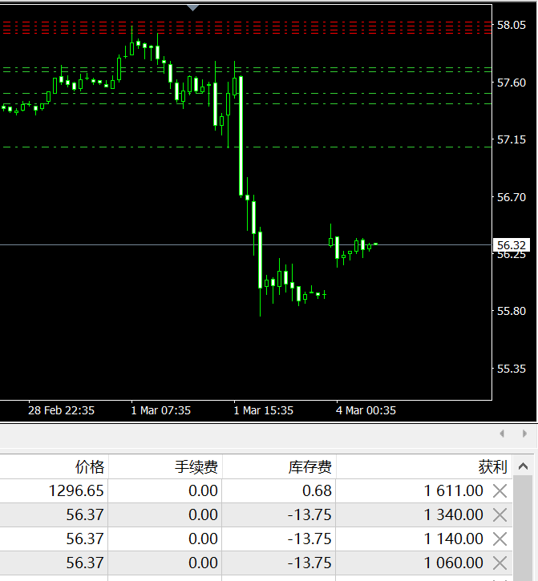The image size is (538, 581).
Task: Select the price cell 1296.65
Action: click(x=76, y=491)
